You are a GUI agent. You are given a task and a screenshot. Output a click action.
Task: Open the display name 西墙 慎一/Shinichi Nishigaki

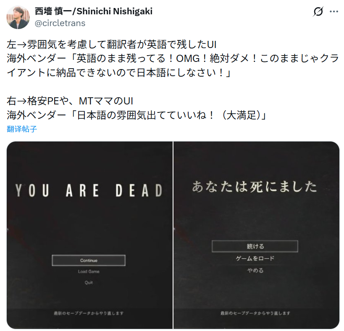click(94, 11)
